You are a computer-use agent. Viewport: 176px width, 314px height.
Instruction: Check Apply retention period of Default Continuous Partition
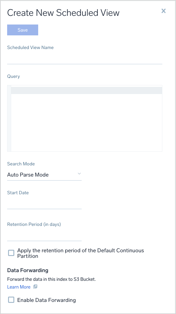coord(11,253)
